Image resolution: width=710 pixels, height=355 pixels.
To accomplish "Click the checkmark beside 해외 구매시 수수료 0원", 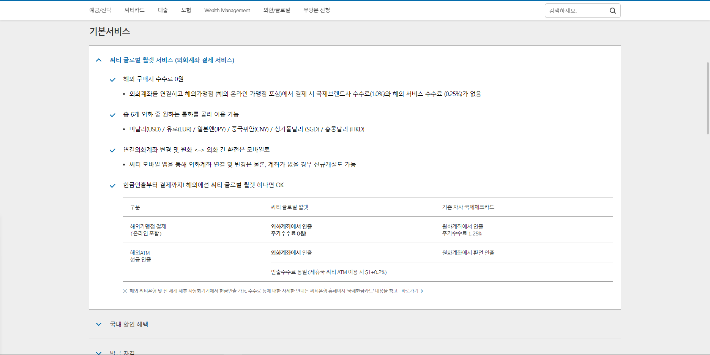I will (x=112, y=80).
